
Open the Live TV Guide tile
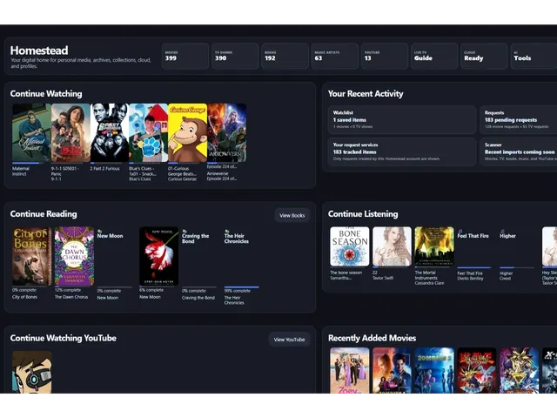434,56
